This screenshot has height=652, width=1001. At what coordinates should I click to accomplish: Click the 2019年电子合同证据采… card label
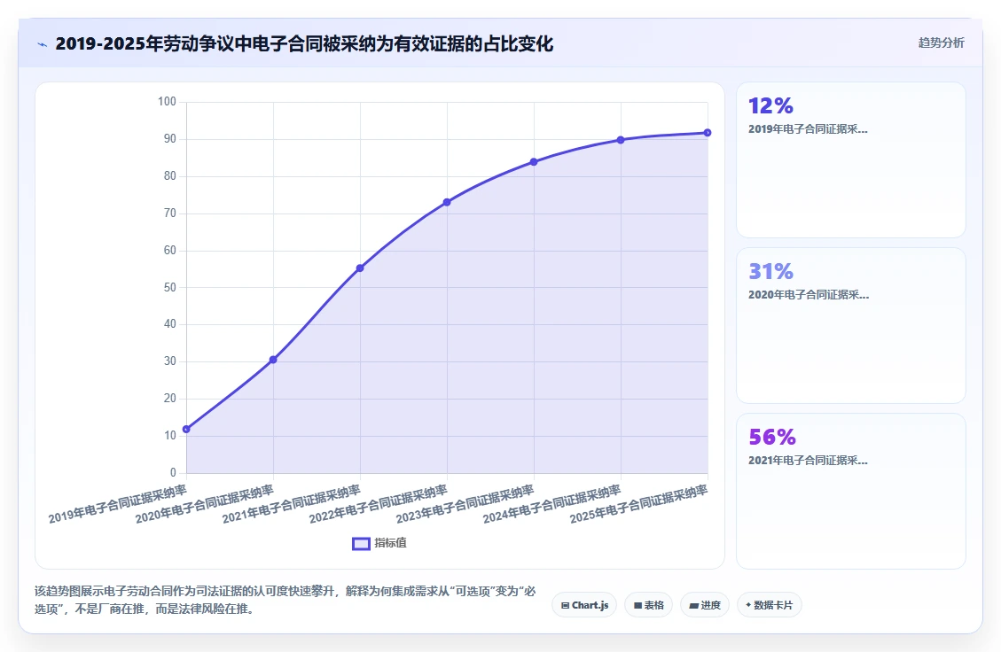(x=808, y=128)
